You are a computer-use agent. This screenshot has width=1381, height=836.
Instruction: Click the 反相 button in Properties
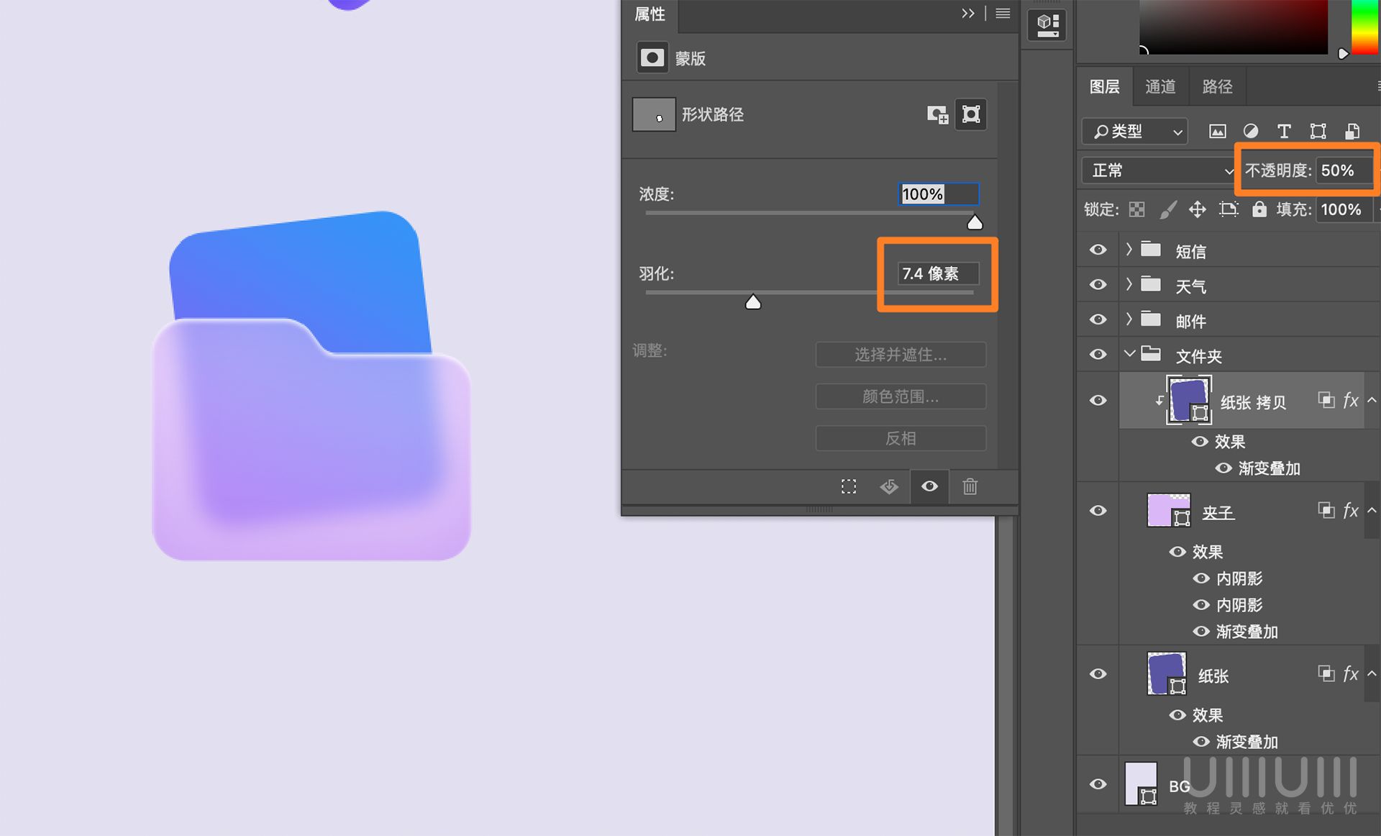pyautogui.click(x=900, y=438)
